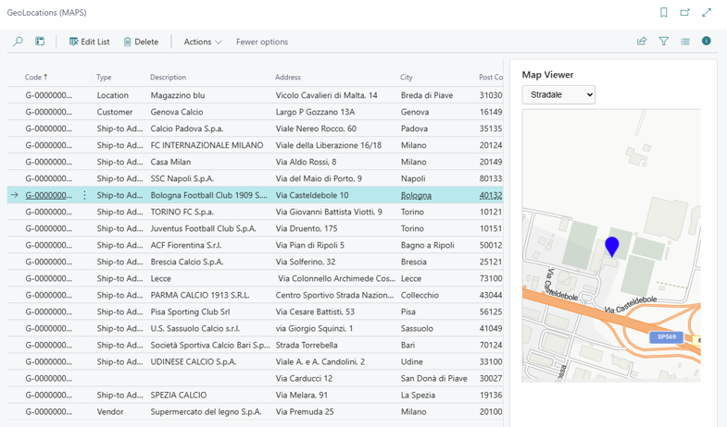Viewport: 727px width, 427px height.
Task: Open the search magnifier icon
Action: (x=18, y=42)
